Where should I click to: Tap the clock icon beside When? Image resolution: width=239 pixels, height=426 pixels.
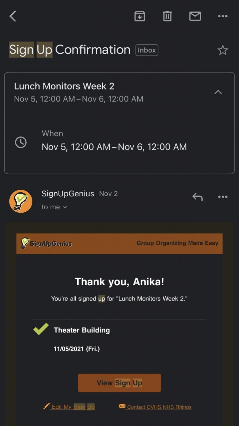21,142
